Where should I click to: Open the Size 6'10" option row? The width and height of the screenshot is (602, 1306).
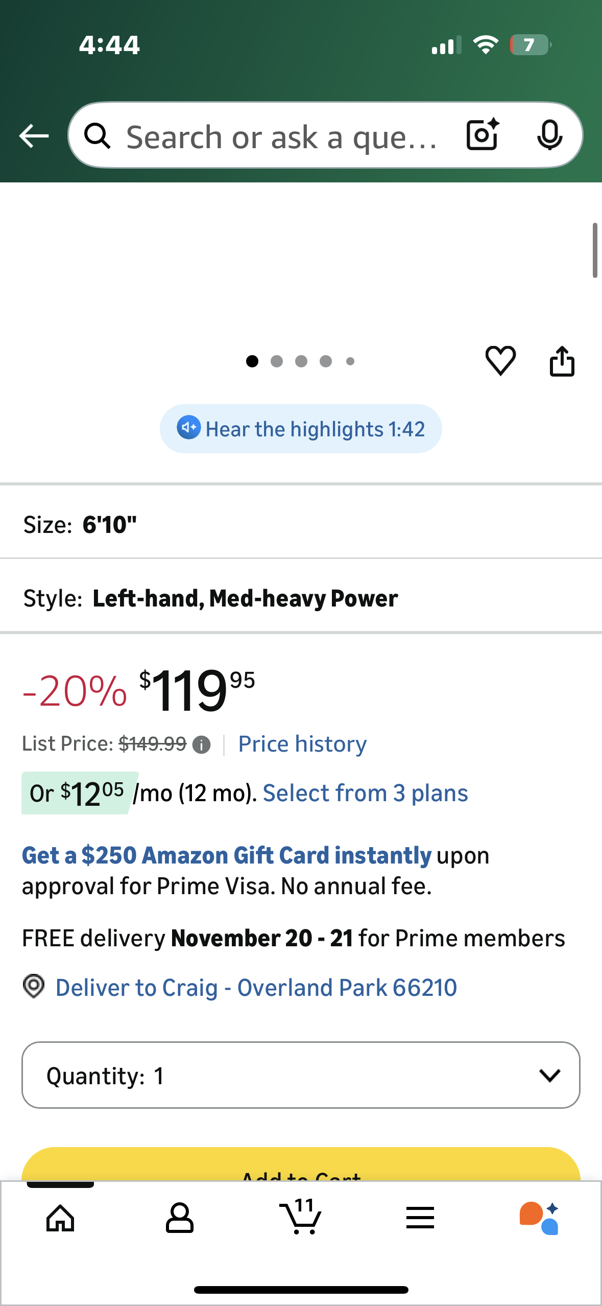pos(301,523)
